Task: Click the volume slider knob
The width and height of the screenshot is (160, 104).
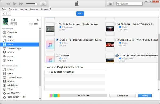Action: point(36,4)
